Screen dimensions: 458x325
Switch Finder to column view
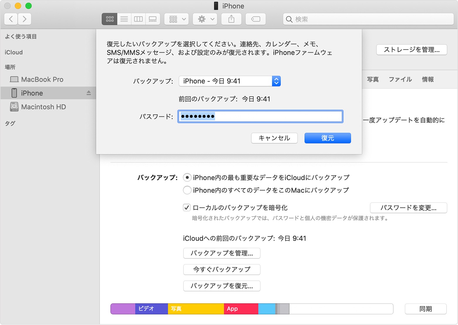point(138,19)
